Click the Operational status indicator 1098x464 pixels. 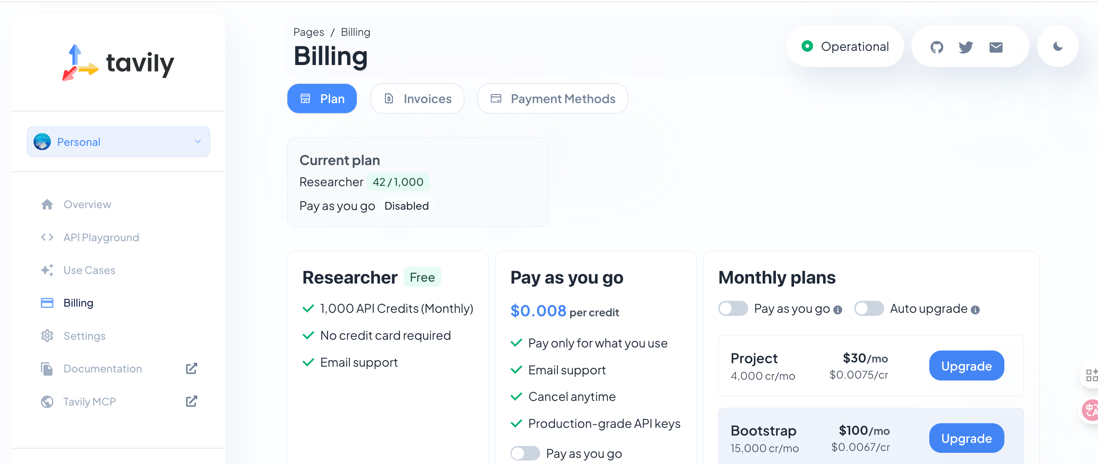[845, 47]
